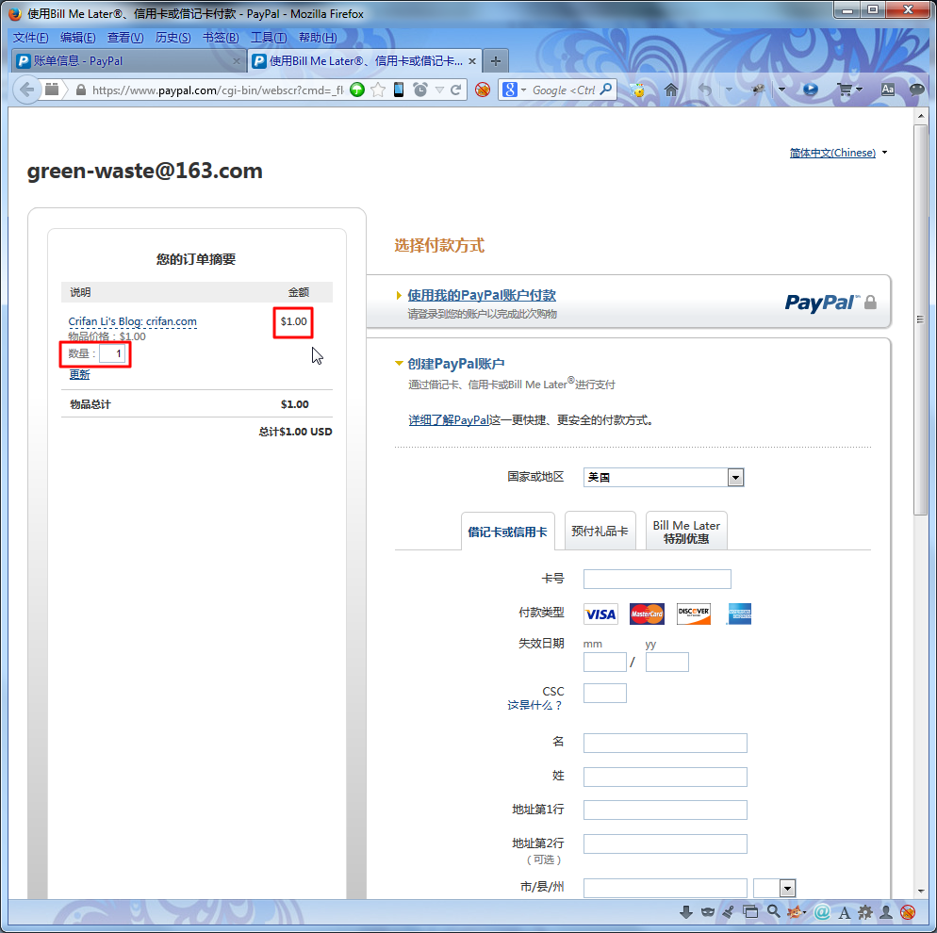
Task: Click the green circle icon in address bar
Action: [x=357, y=90]
